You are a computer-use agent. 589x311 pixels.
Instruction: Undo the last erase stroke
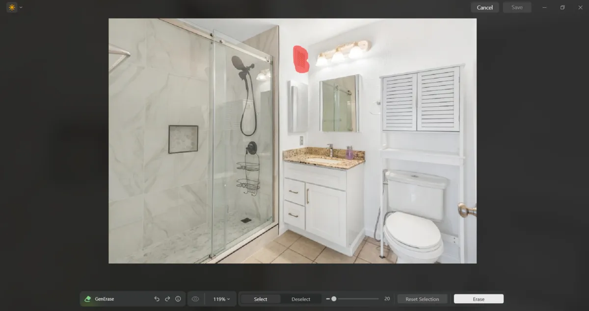157,299
